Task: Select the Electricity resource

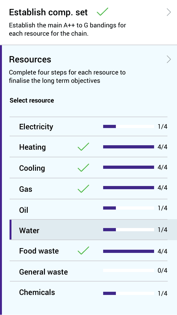Action: pos(88,126)
